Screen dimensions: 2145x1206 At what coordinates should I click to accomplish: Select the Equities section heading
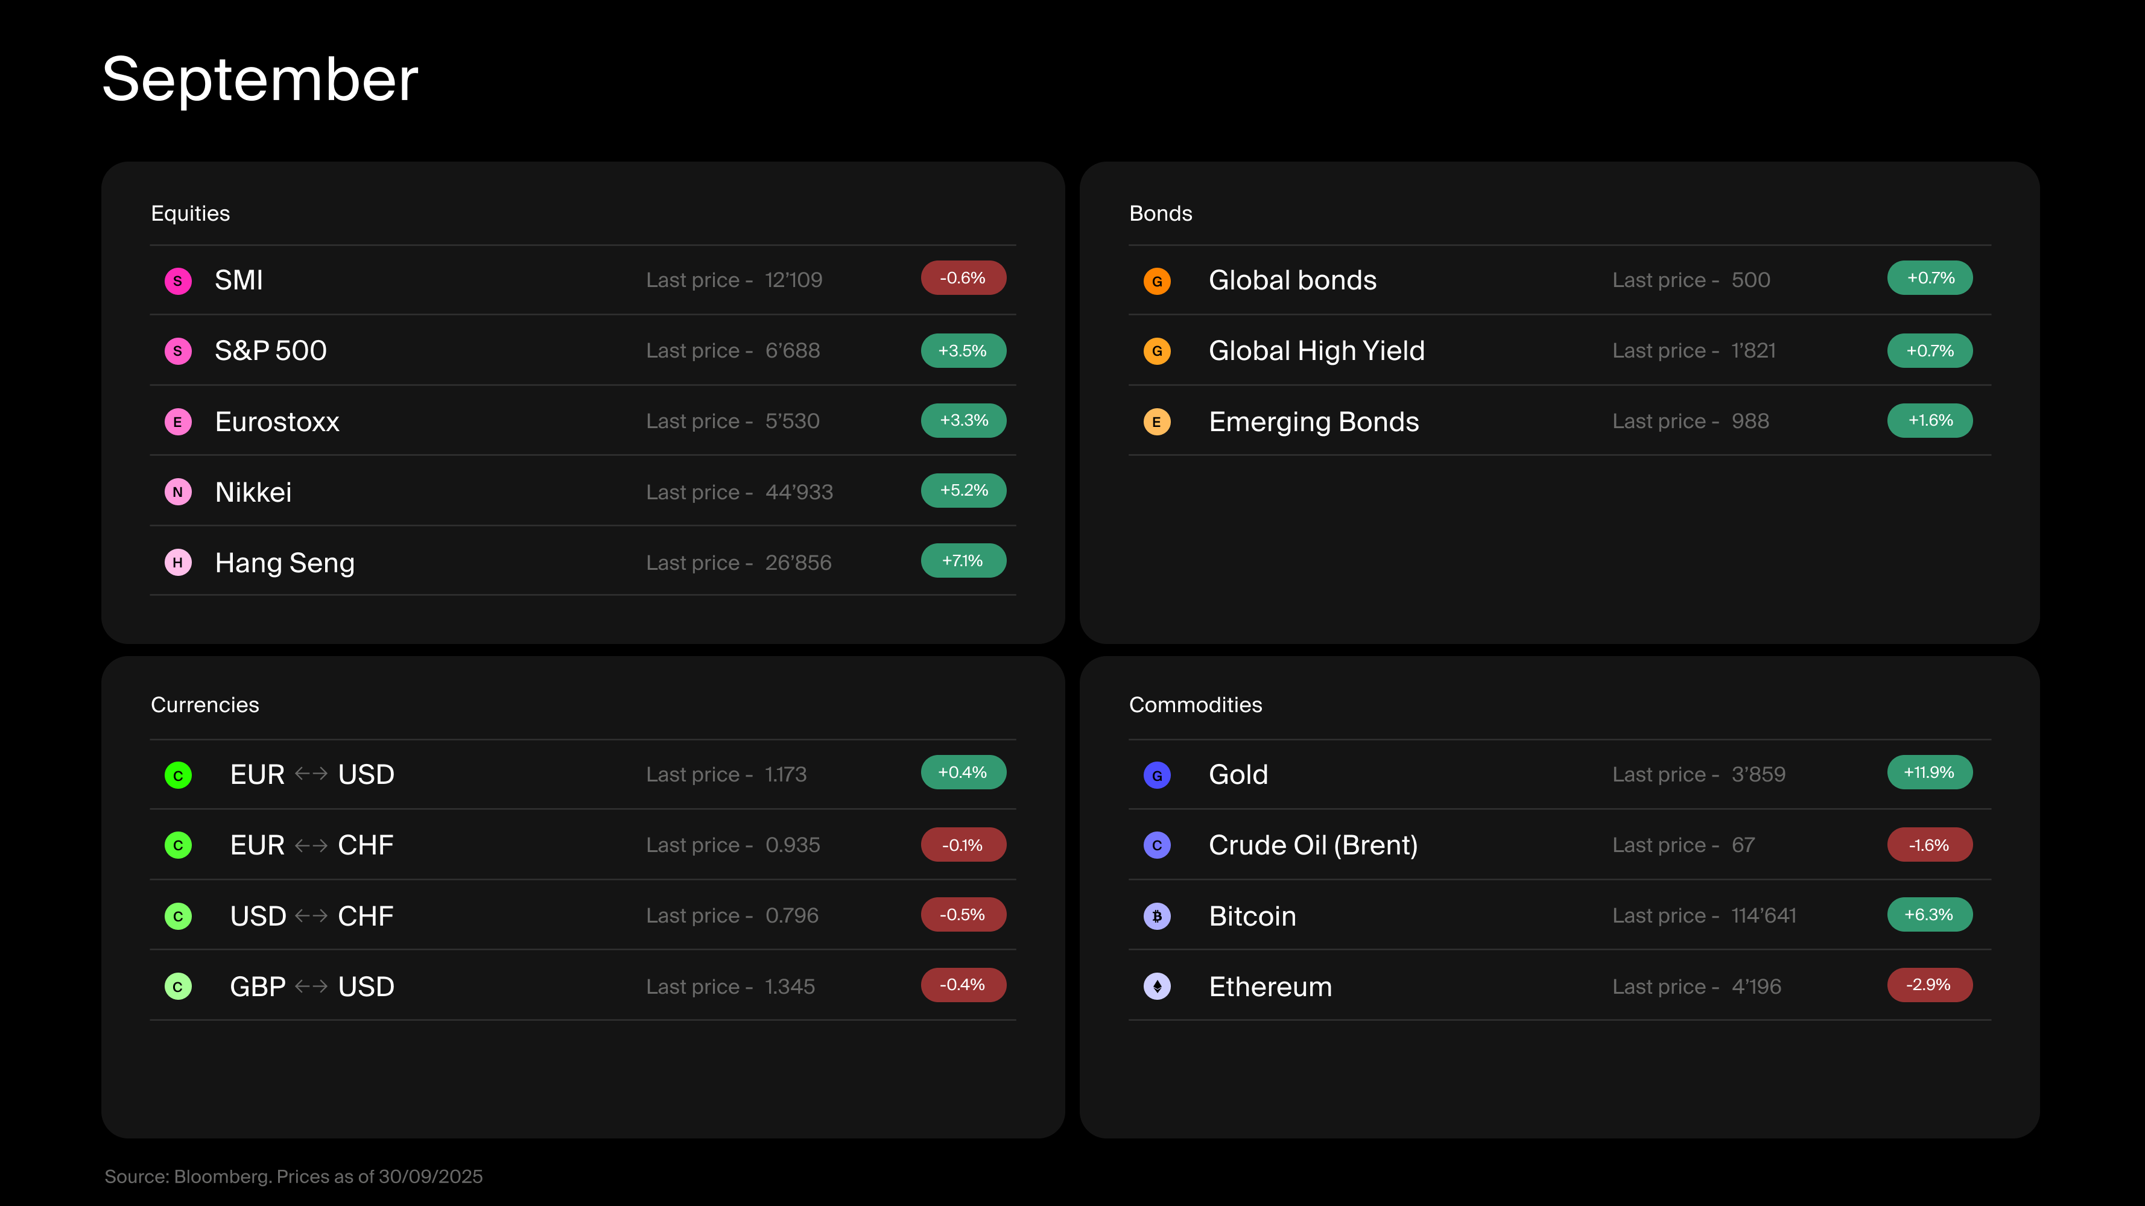pyautogui.click(x=190, y=214)
